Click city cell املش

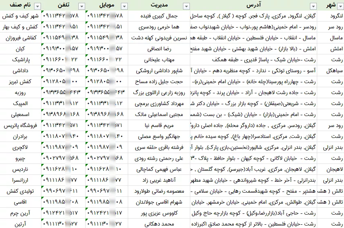click(331, 49)
